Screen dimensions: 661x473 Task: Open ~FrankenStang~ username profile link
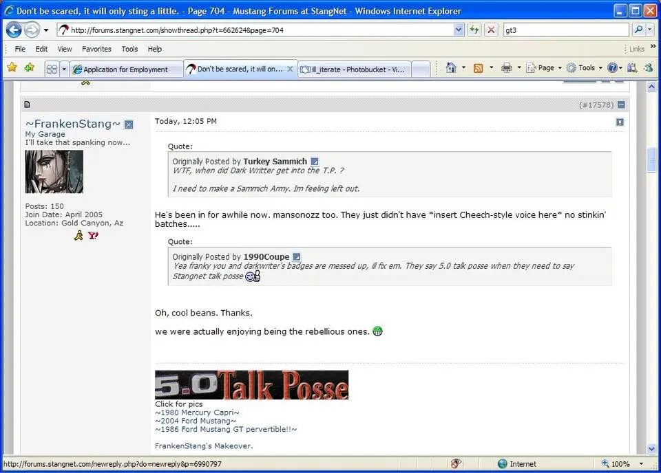pyautogui.click(x=73, y=124)
